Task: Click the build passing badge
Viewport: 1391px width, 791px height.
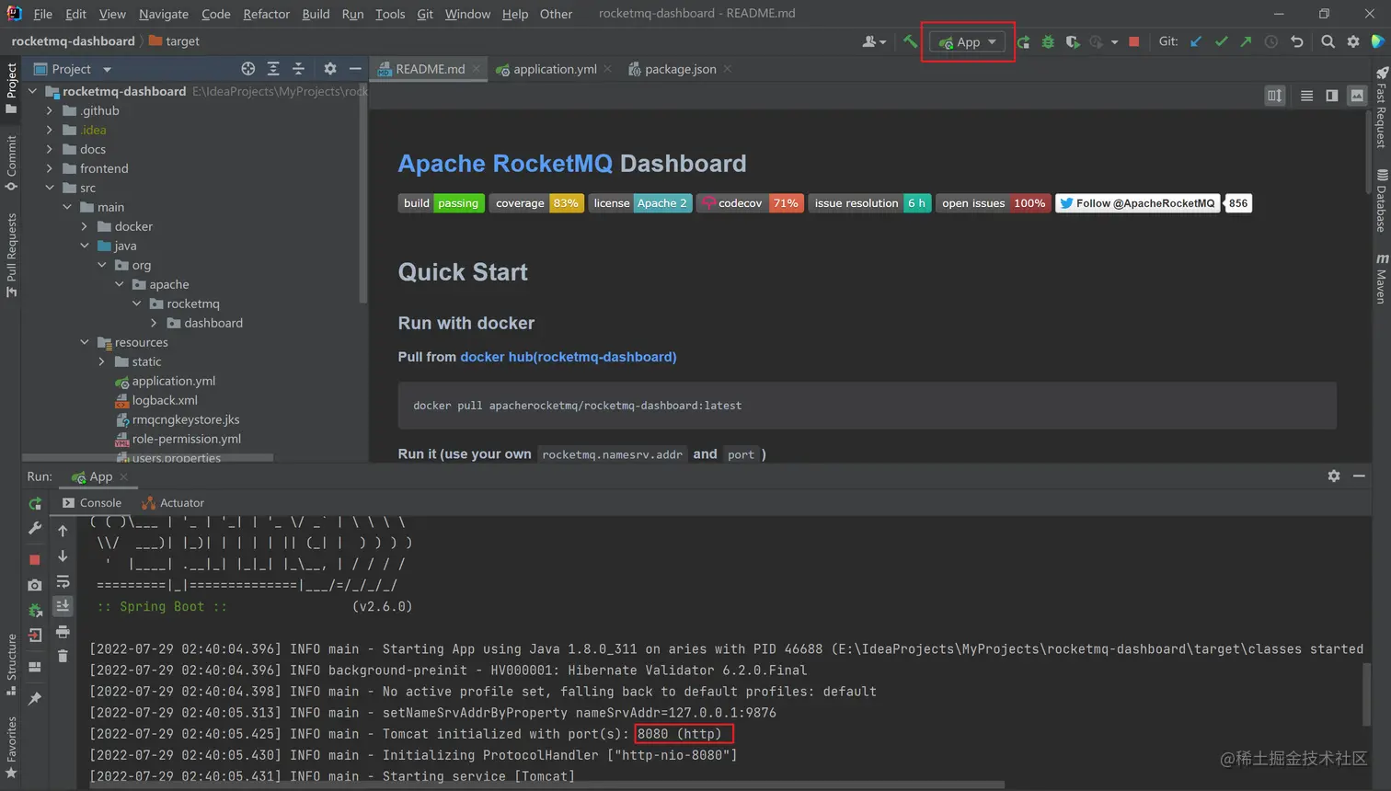Action: 442,203
